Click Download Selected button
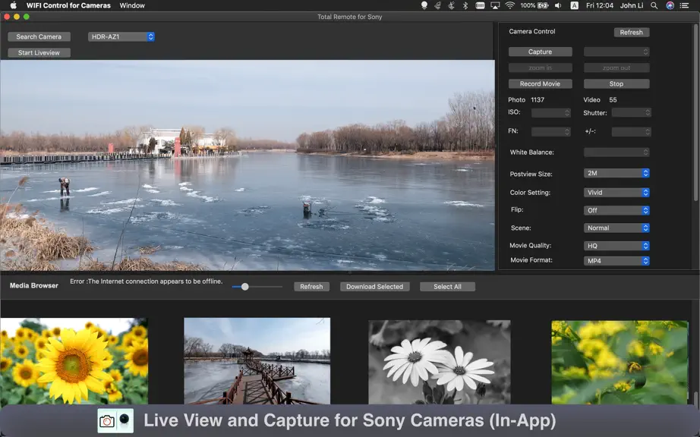 point(374,287)
